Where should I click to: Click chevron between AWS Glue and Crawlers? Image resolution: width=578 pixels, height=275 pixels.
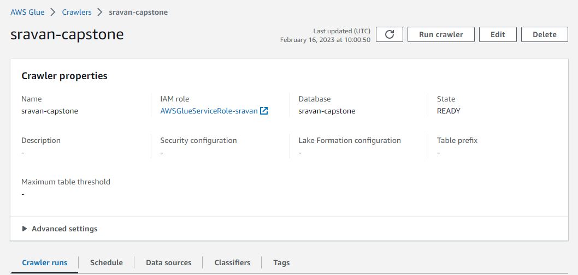pos(53,12)
